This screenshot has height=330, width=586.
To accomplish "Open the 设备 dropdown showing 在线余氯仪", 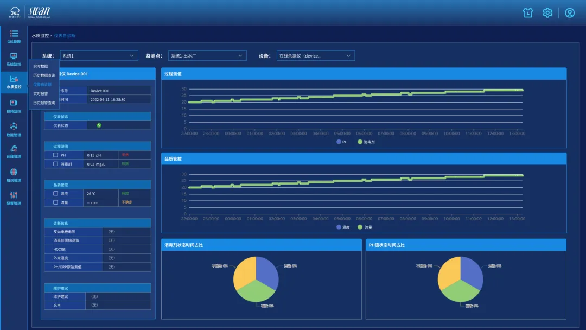I will pos(315,56).
